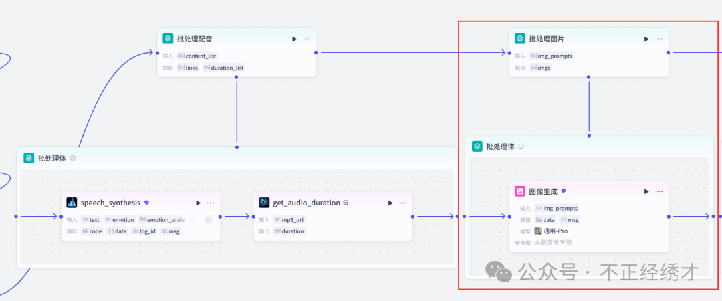This screenshot has height=301, width=722.
Task: Open the get_audio_duration three-dot menu
Action: click(x=402, y=203)
